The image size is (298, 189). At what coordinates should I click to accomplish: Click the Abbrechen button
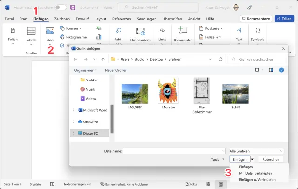point(271,159)
